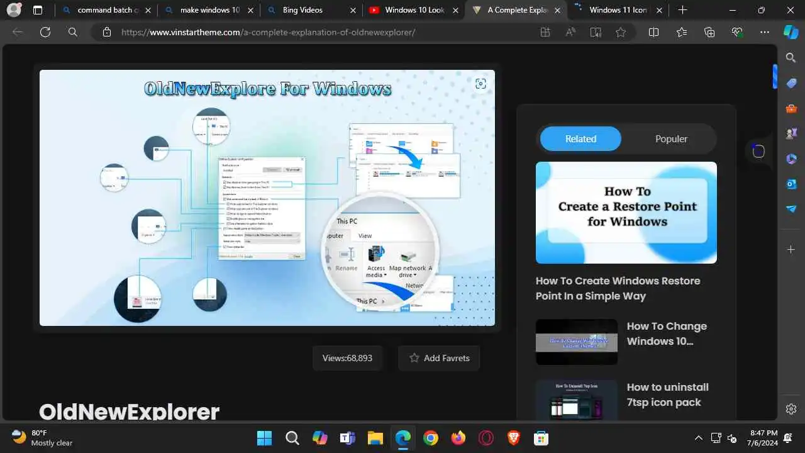Image resolution: width=805 pixels, height=453 pixels.
Task: Click the visual search icon on hero image
Action: point(480,84)
